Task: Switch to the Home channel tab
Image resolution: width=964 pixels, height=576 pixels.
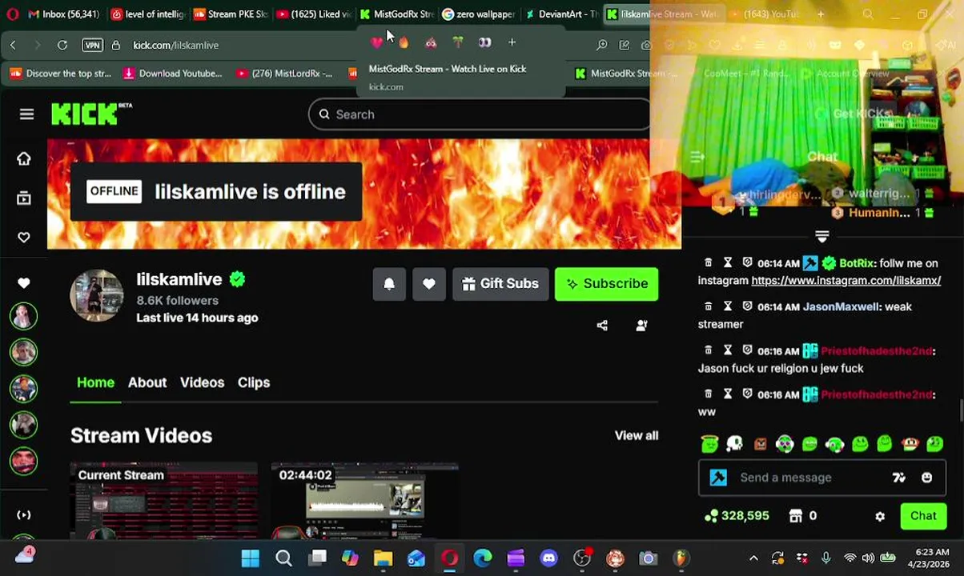Action: click(x=95, y=382)
